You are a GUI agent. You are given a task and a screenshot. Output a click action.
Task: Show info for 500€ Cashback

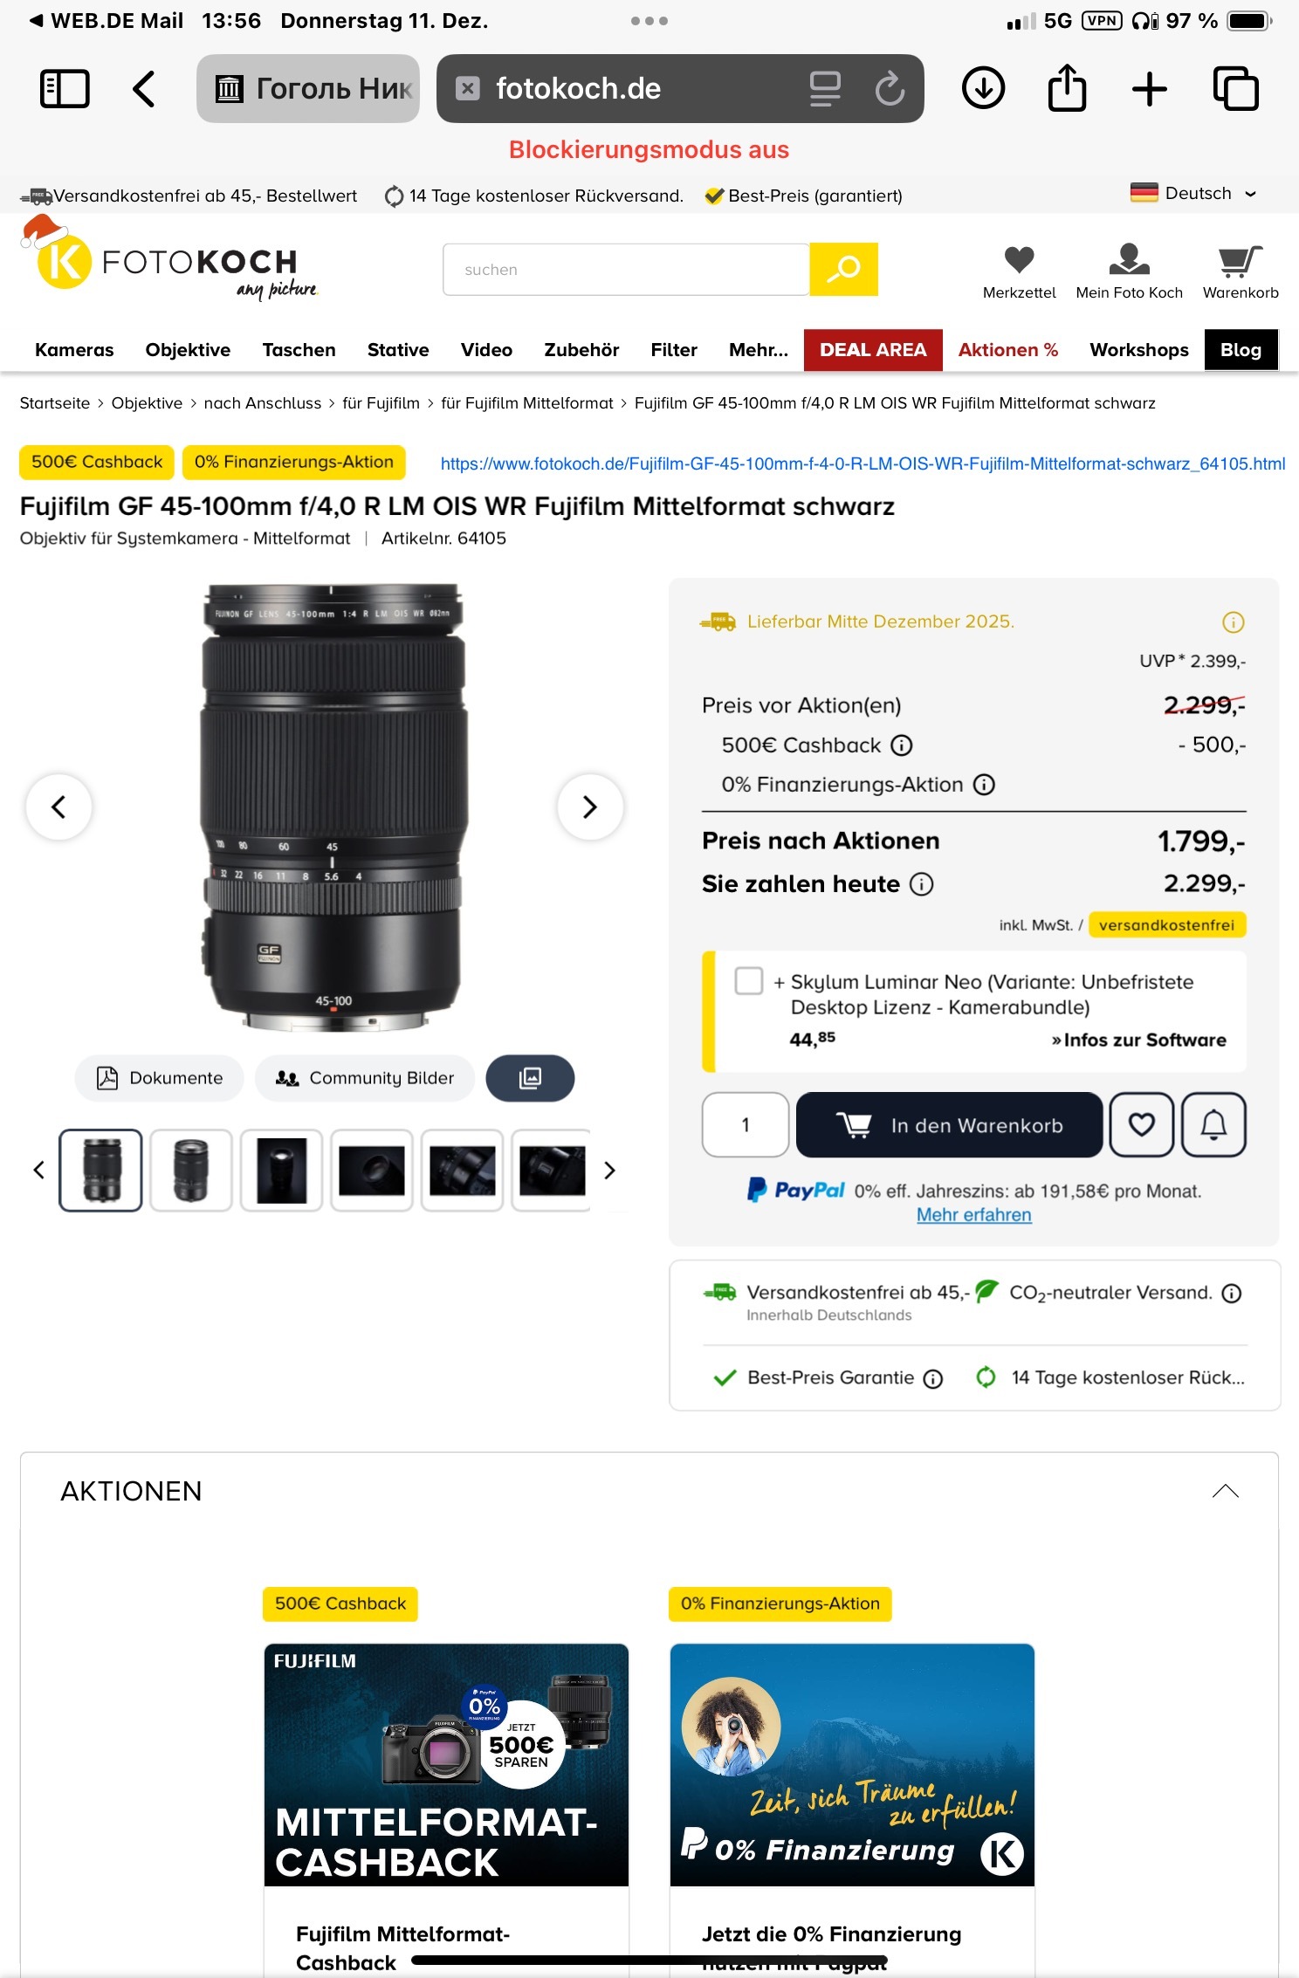[x=902, y=745]
